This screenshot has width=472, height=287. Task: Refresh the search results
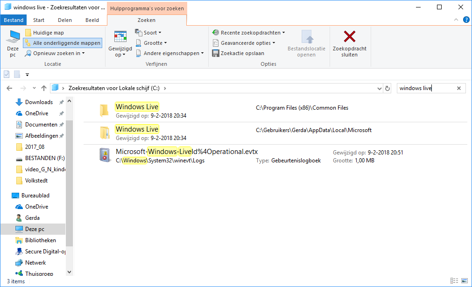(387, 89)
